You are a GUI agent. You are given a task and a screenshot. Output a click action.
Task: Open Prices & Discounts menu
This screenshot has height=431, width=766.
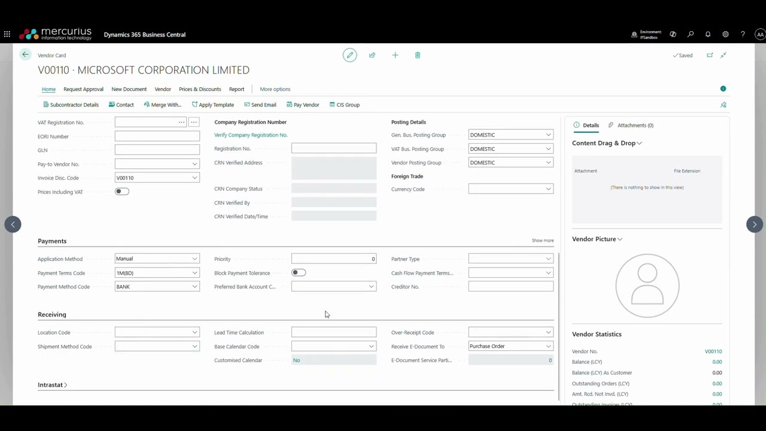point(200,89)
